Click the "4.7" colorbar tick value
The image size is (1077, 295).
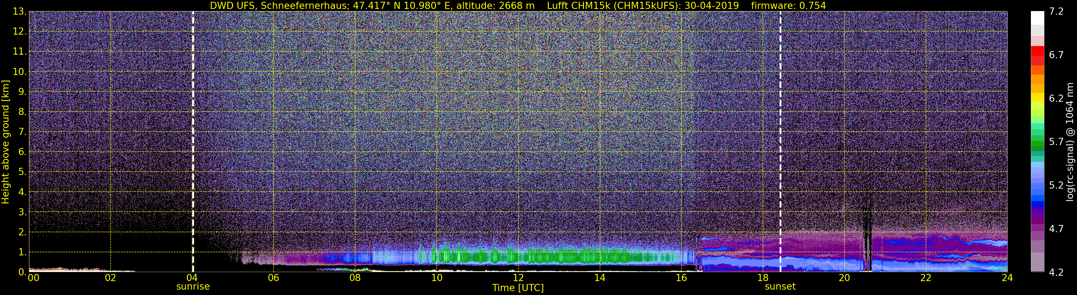coord(1056,229)
